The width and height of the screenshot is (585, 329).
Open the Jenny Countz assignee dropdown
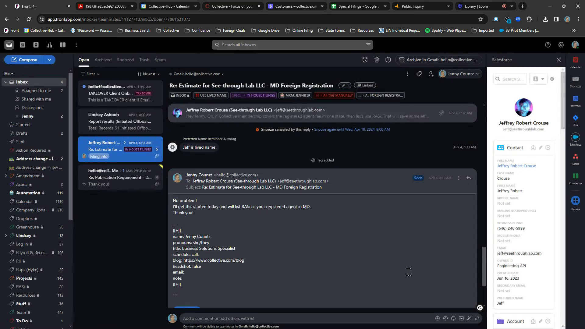460,74
